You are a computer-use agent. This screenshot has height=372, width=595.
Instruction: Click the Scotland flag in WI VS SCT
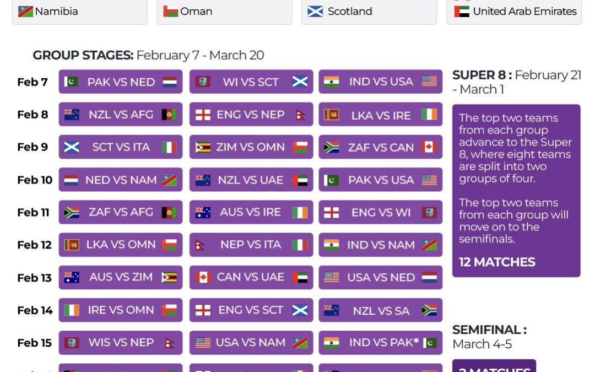coord(300,82)
